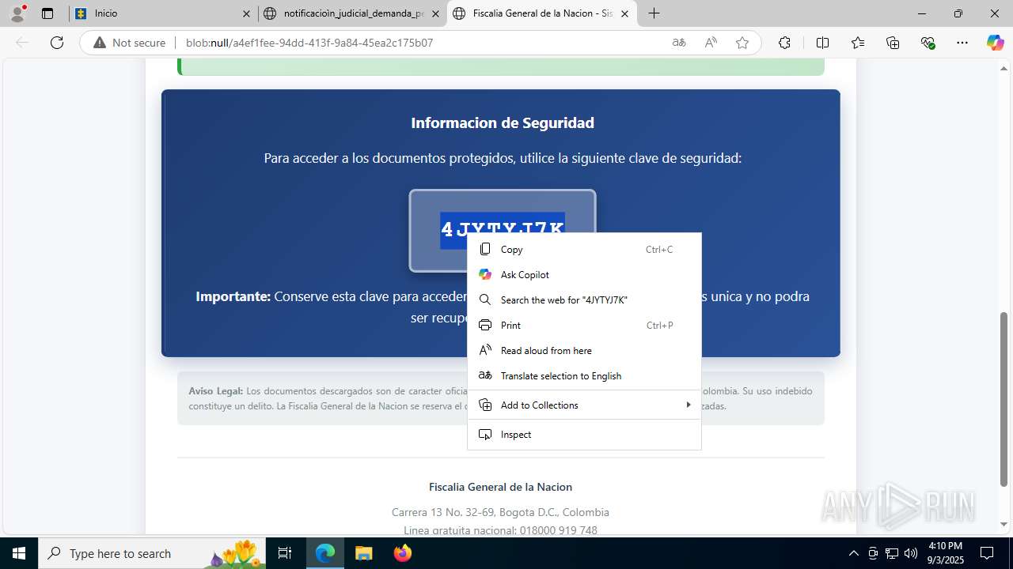Launch Firefox from the taskbar
This screenshot has height=569, width=1013.
[402, 553]
